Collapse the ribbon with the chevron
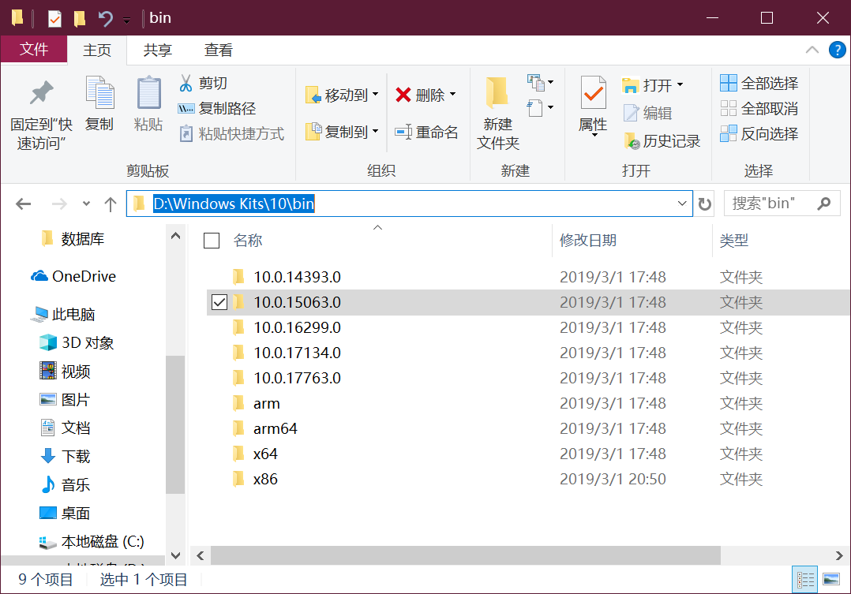This screenshot has width=851, height=594. pyautogui.click(x=812, y=50)
